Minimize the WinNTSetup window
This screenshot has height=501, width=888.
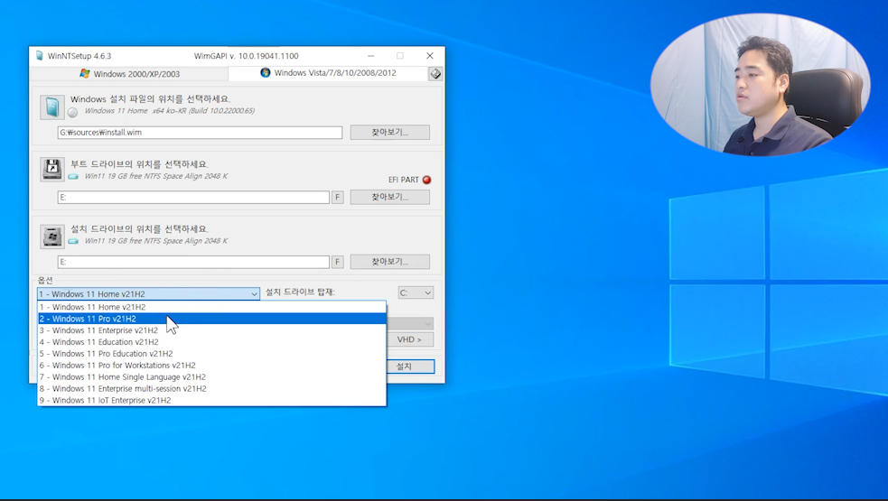[x=371, y=55]
